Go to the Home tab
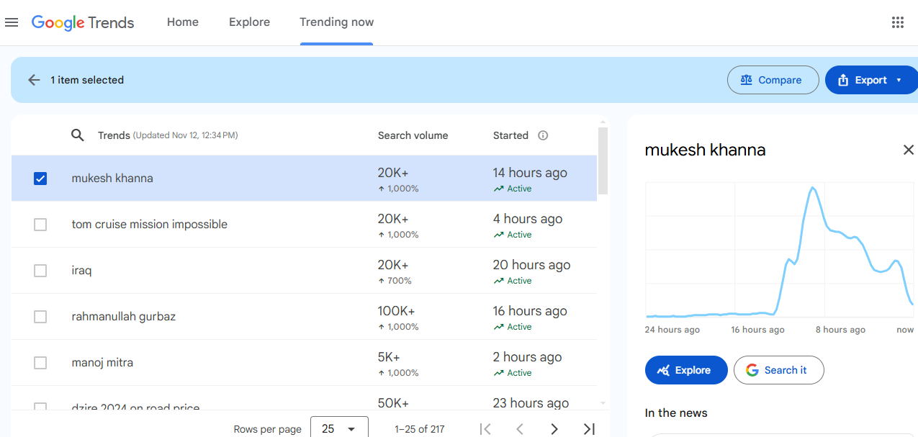Viewport: 918px width, 437px height. [x=183, y=22]
